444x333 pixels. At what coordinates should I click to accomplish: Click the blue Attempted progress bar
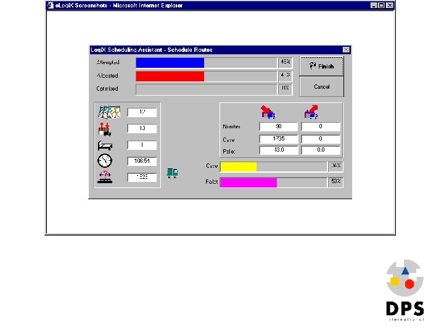point(207,62)
